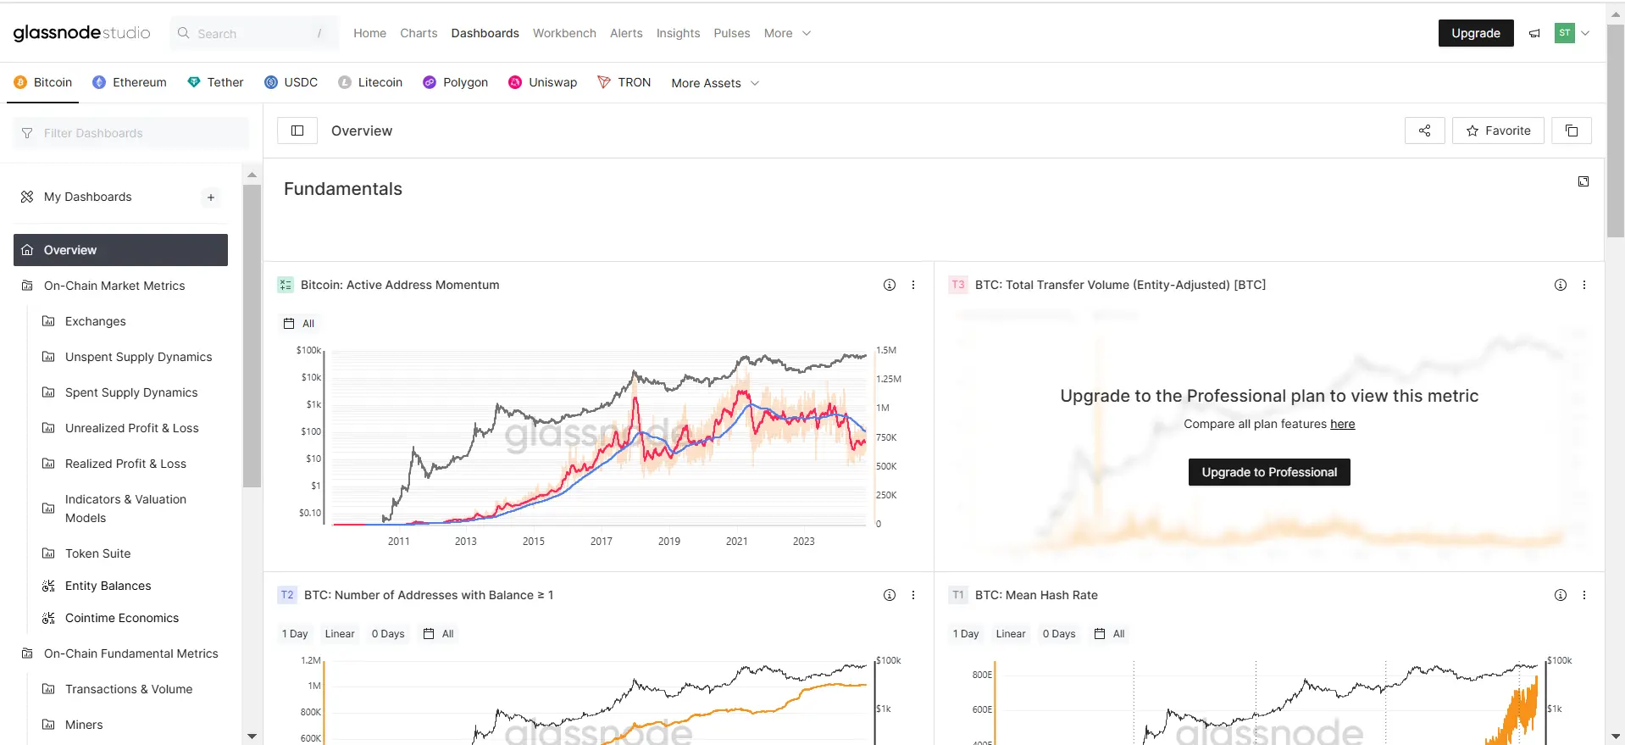
Task: Open the plan features 'here' link
Action: point(1342,424)
